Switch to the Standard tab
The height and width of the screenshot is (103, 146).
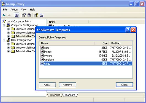tap(70, 95)
